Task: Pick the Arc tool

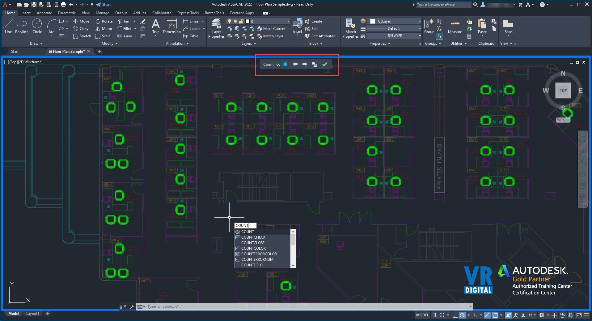Action: point(51,26)
